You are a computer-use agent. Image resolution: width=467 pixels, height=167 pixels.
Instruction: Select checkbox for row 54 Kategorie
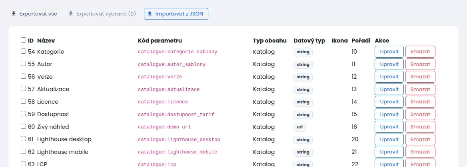(24, 51)
